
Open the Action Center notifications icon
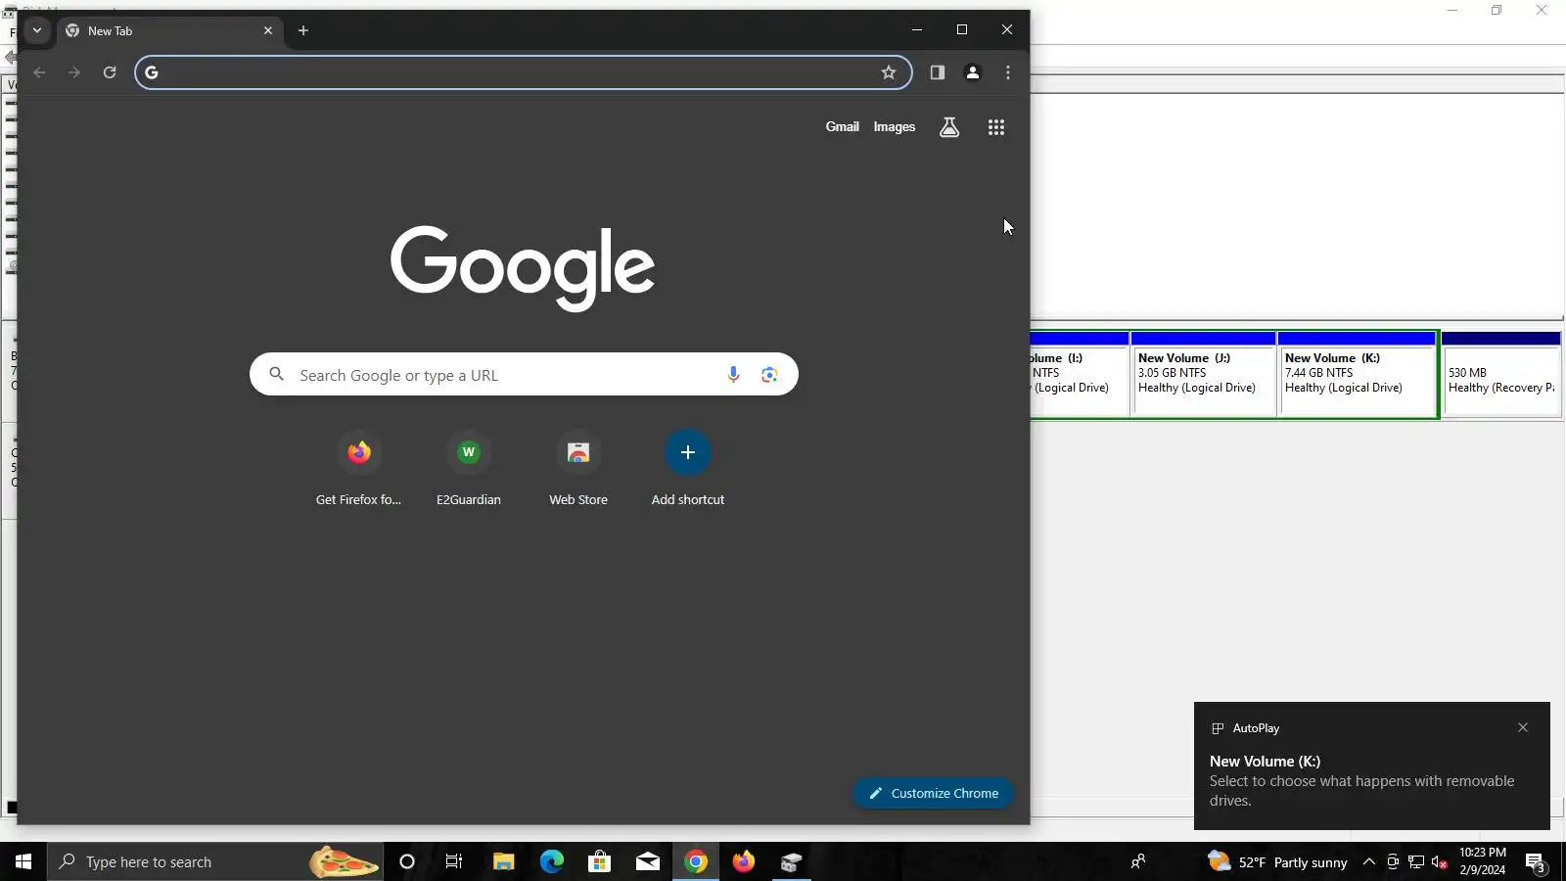pos(1535,861)
